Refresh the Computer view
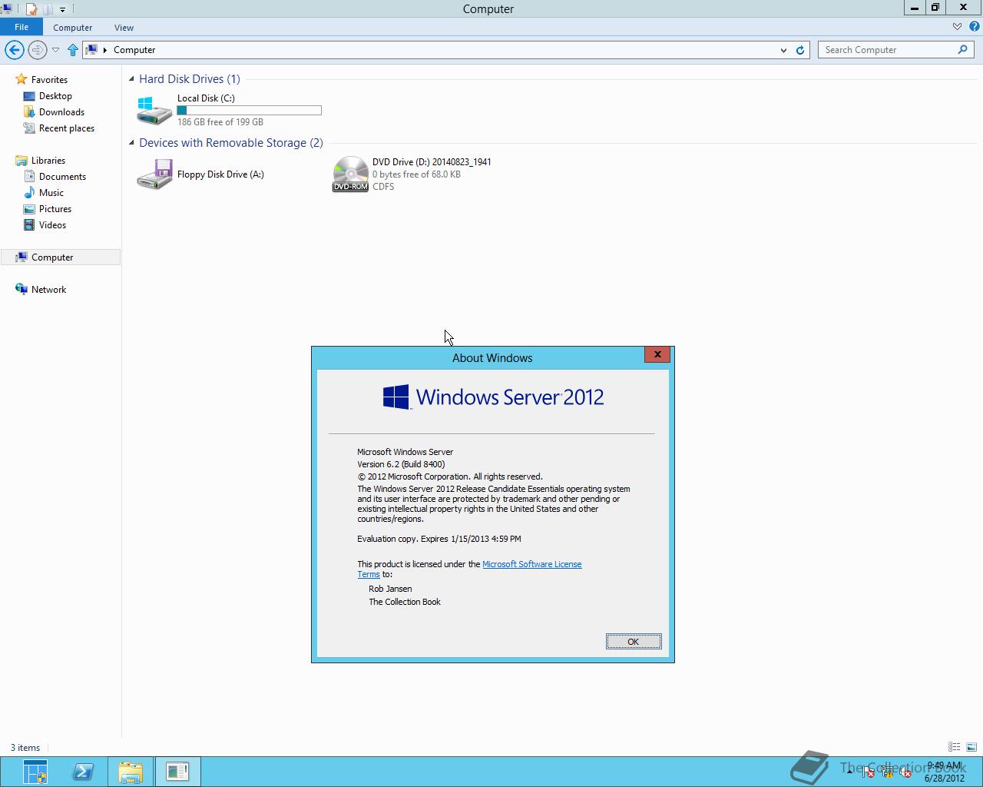This screenshot has width=983, height=787. [799, 50]
